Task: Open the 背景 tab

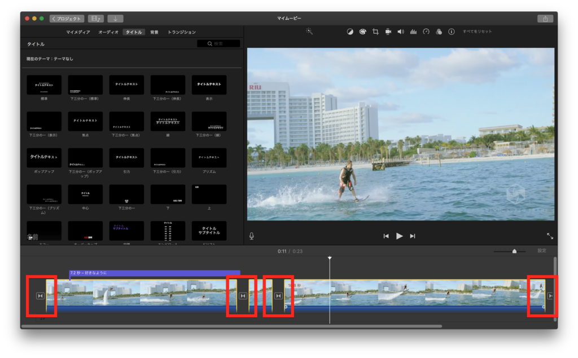Action: (x=155, y=32)
